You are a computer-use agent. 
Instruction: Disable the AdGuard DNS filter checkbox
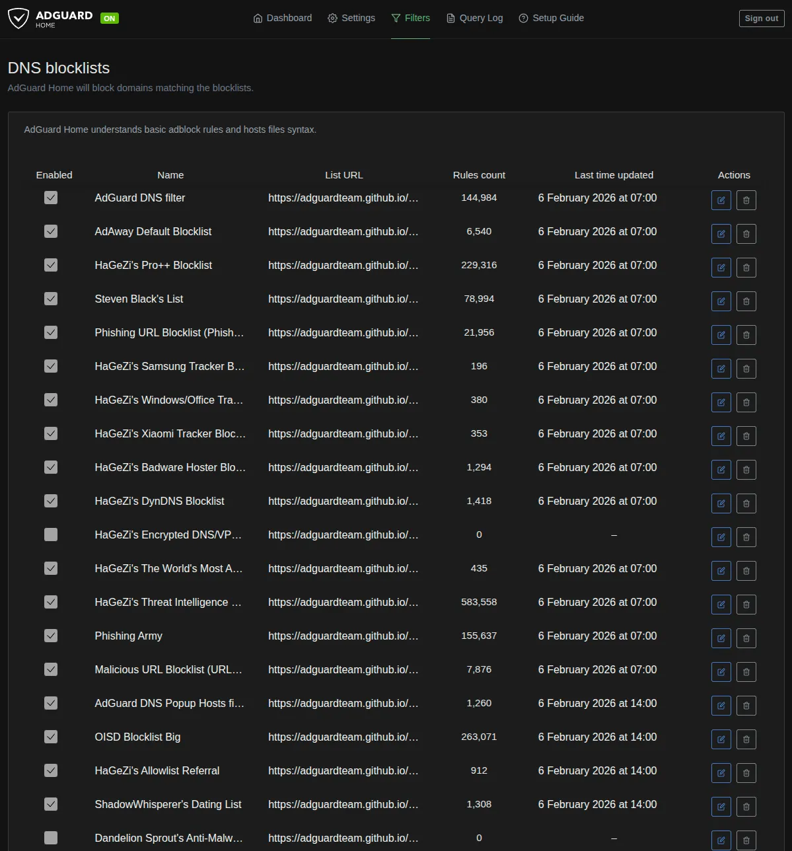click(x=51, y=198)
